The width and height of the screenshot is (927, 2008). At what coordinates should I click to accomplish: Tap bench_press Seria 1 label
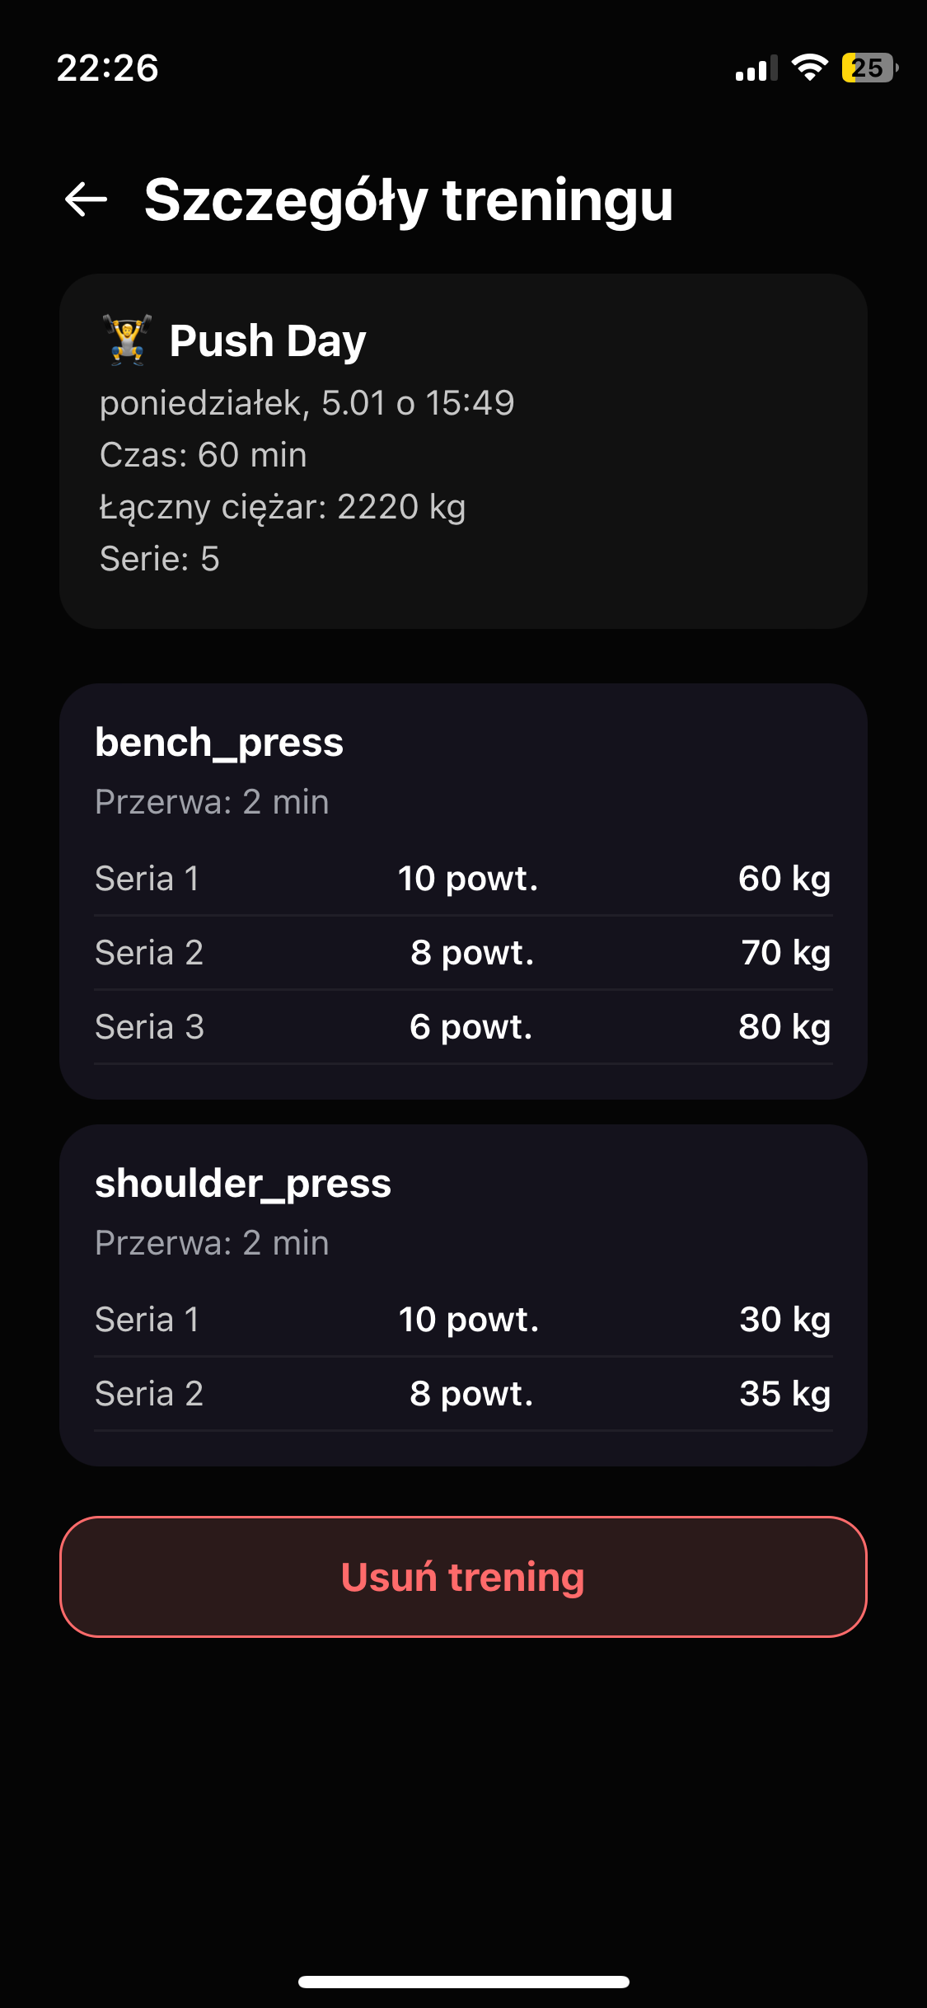point(147,879)
